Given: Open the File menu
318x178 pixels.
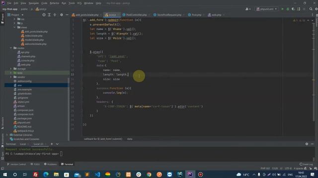Looking at the screenshot, I should [x=9, y=3].
